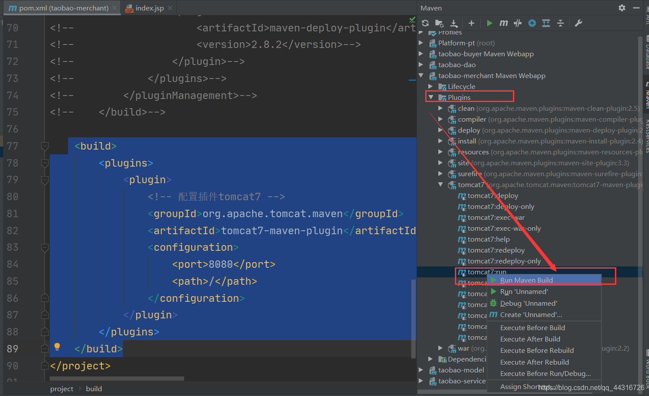Expand taobao-dao module arrow
Viewport: 649px width, 396px height.
click(421, 65)
